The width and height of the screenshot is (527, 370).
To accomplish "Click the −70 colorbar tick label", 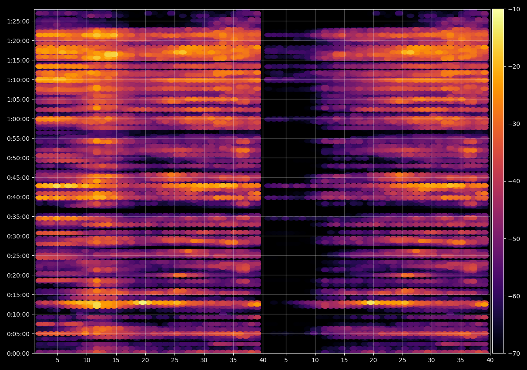I will (x=514, y=353).
